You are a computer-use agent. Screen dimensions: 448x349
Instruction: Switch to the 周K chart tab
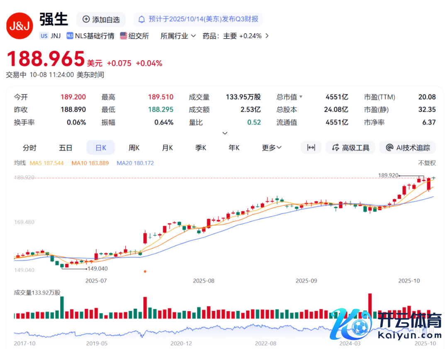(134, 148)
